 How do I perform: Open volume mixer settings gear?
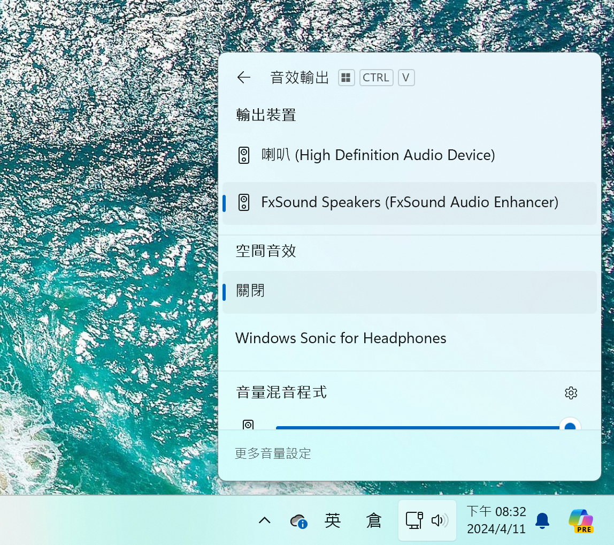[571, 393]
